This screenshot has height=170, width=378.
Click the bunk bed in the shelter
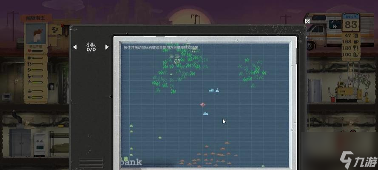[x=59, y=144]
